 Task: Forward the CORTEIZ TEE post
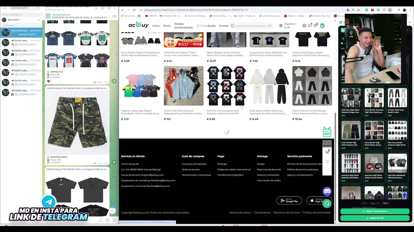(x=114, y=81)
